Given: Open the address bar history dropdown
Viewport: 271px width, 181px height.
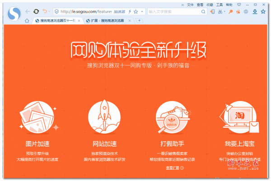Looking at the screenshot, I should [142, 12].
